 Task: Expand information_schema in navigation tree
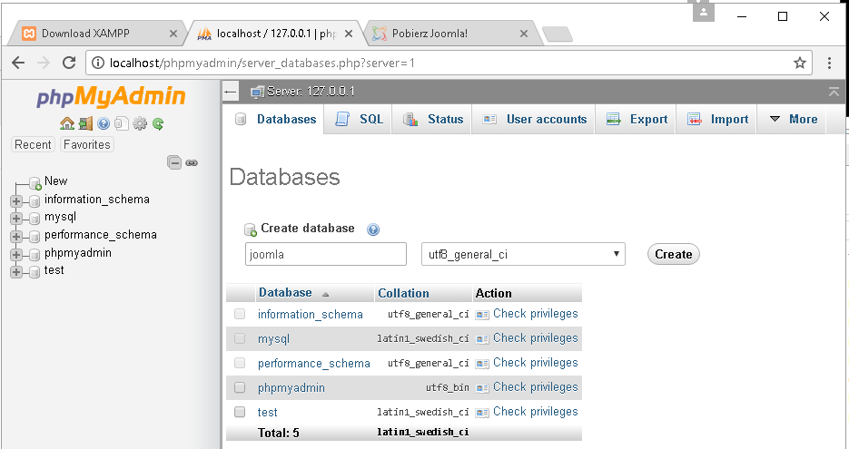tap(16, 201)
